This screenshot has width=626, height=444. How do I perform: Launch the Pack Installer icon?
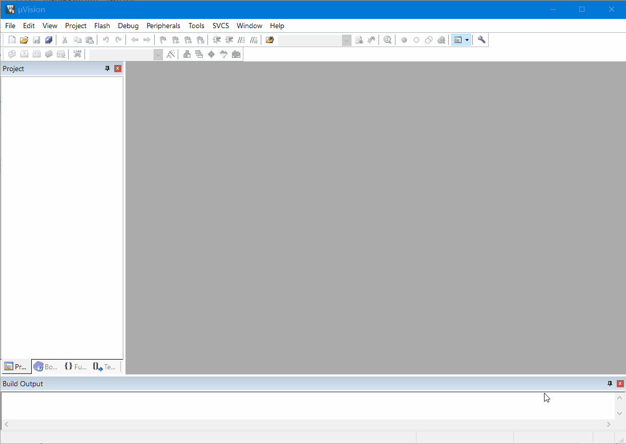(x=236, y=54)
